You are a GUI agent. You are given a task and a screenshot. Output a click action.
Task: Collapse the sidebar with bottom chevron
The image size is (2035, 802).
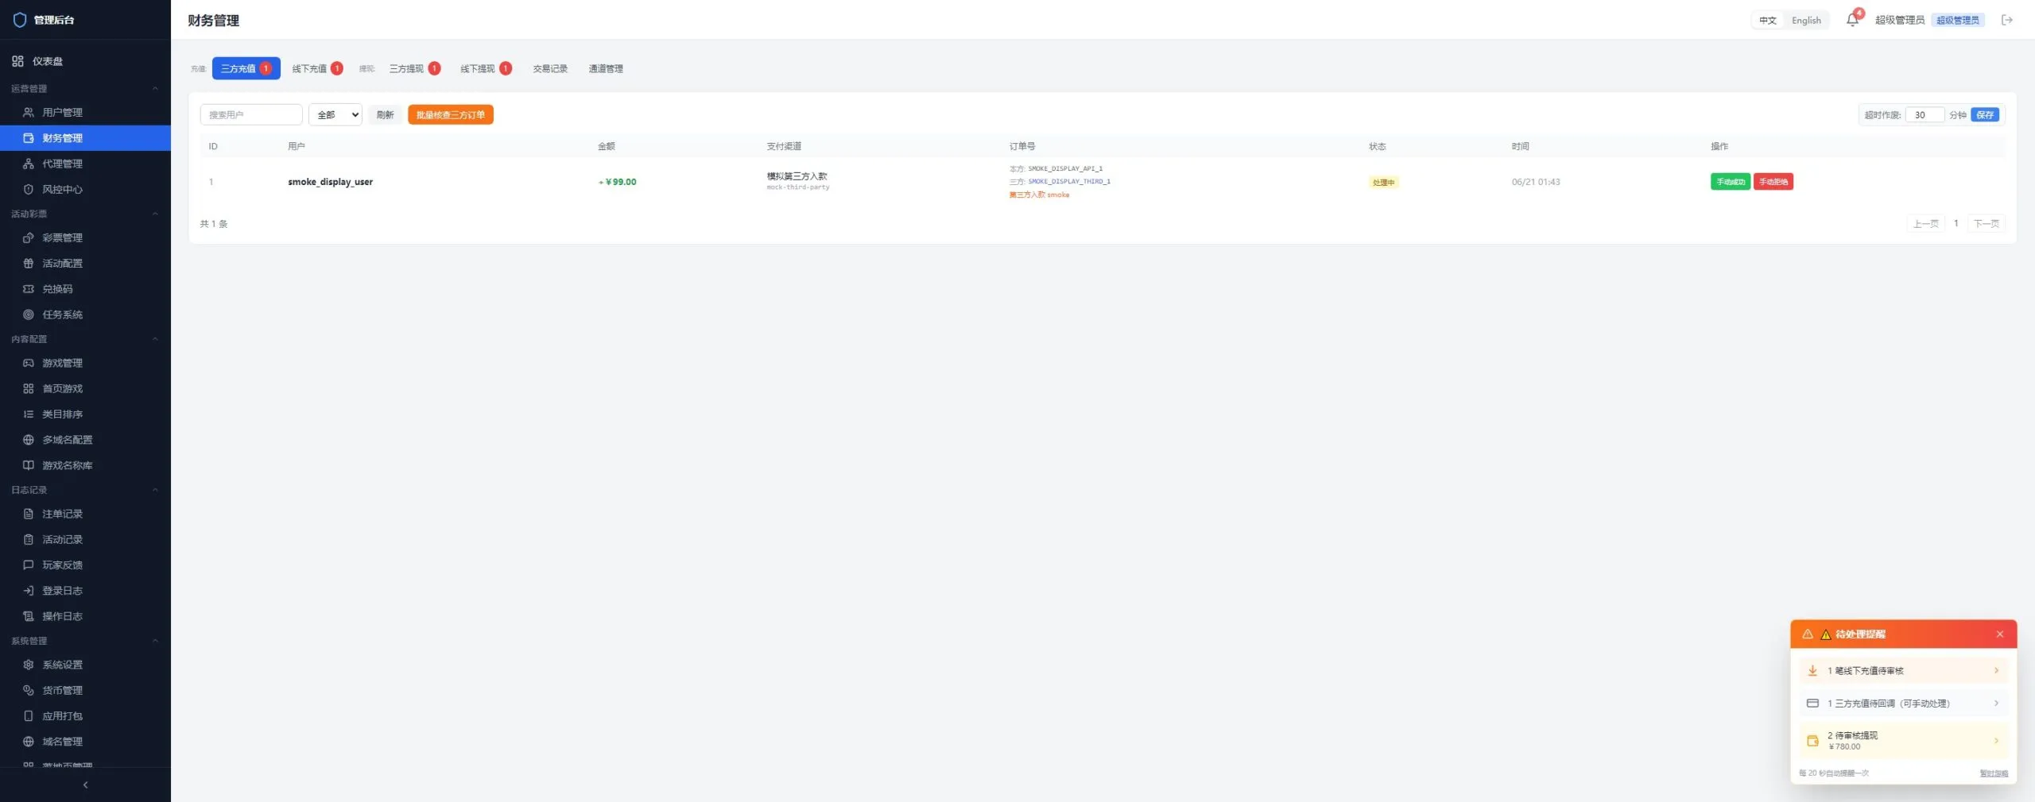tap(85, 785)
